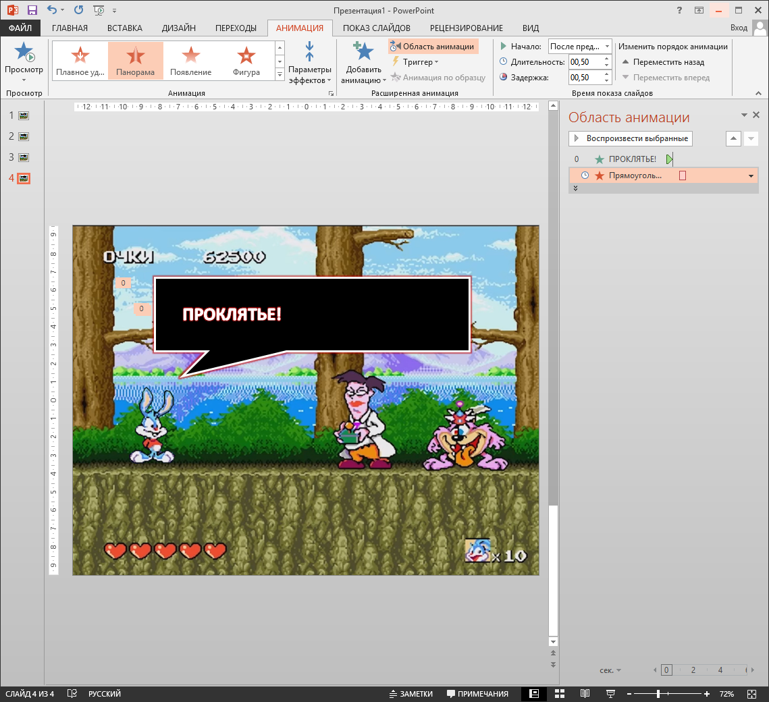
Task: Select slide 2 thumbnail
Action: [24, 136]
